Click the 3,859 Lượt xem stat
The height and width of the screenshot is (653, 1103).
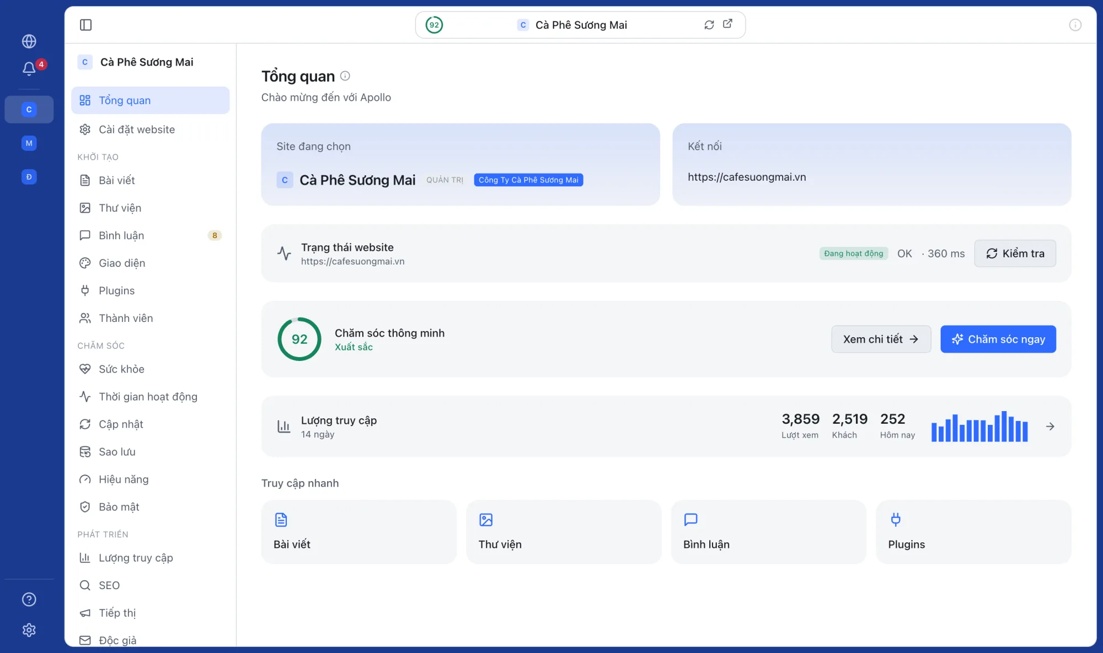[x=800, y=426]
